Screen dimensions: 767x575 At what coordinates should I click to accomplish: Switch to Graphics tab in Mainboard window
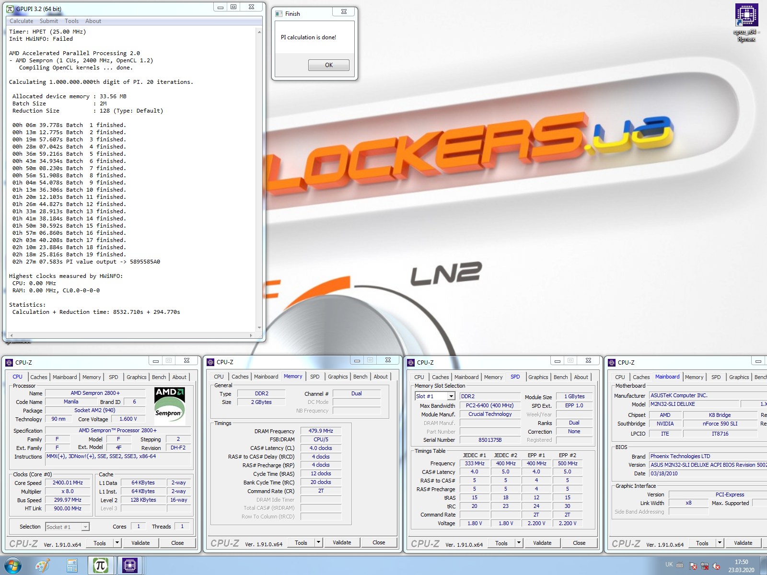pyautogui.click(x=739, y=377)
